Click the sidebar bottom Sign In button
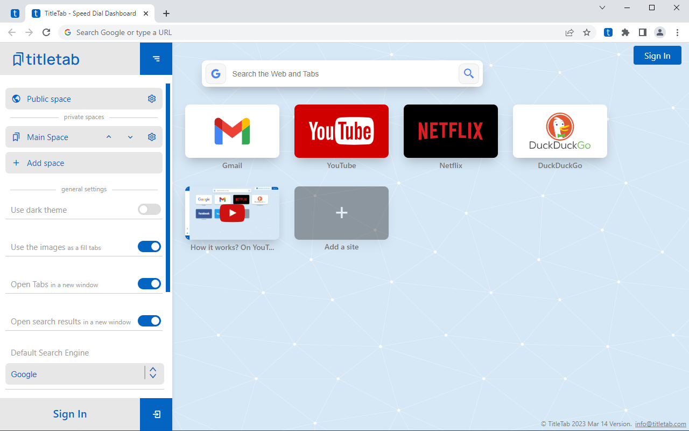Viewport: 689px width, 431px height. click(70, 414)
